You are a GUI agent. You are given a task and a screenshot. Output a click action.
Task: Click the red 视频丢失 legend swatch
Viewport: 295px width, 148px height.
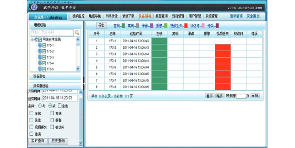(x=186, y=26)
